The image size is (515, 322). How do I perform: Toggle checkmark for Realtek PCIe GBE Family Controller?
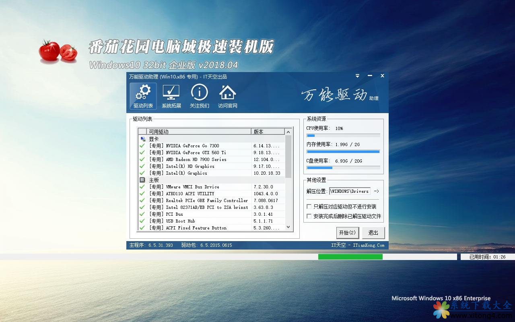pos(142,200)
